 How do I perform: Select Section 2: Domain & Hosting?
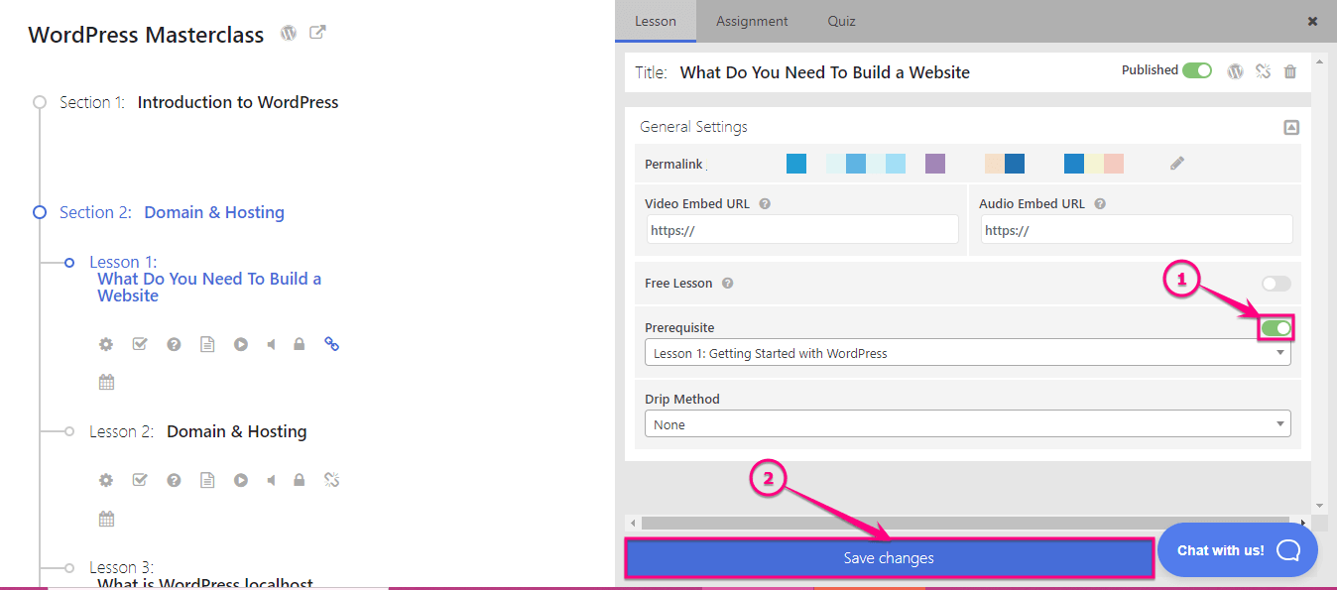coord(172,212)
